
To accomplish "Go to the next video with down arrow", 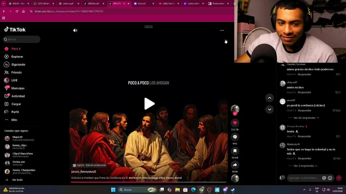I will tap(270, 109).
